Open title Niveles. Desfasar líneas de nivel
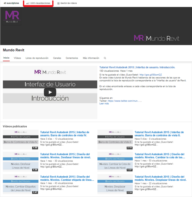The width and height of the screenshot is (192, 197). (x=65, y=156)
